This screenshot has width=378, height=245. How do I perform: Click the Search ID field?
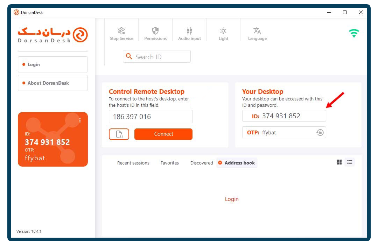[x=157, y=56]
